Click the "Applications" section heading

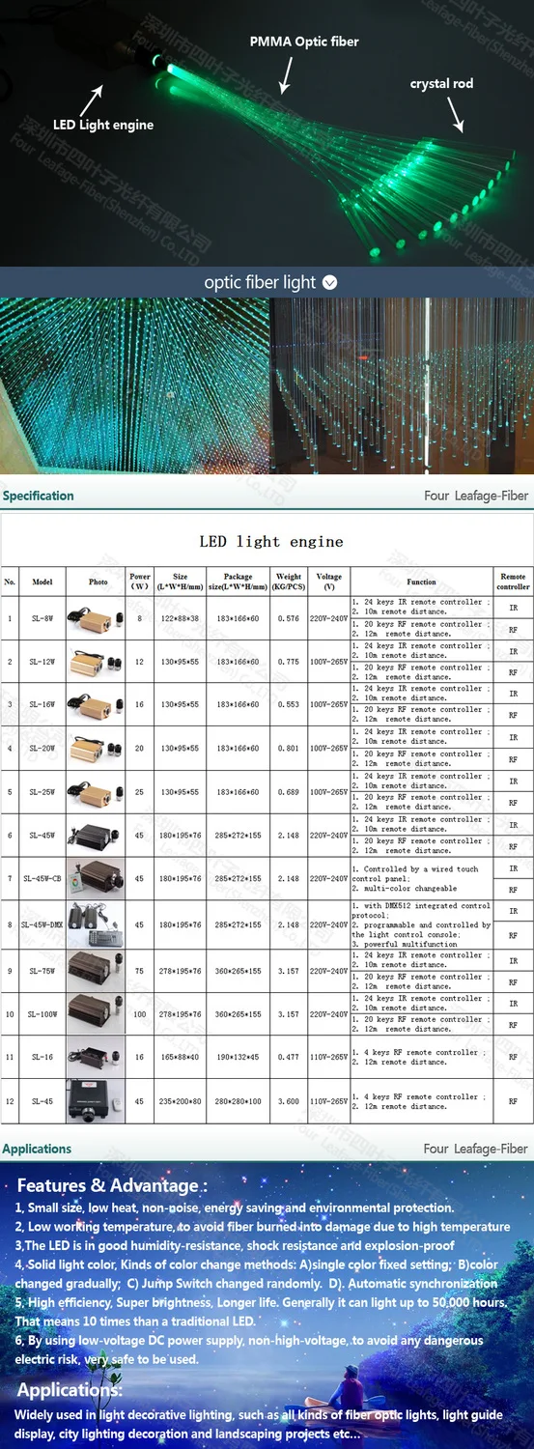[37, 1149]
